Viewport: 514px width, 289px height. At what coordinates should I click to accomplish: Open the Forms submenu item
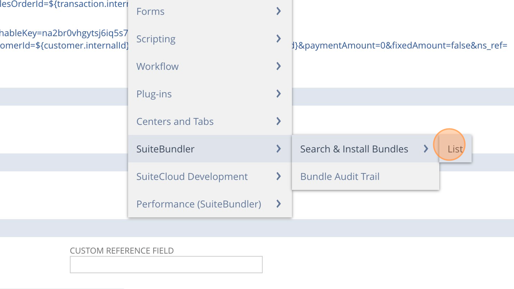[x=210, y=11]
